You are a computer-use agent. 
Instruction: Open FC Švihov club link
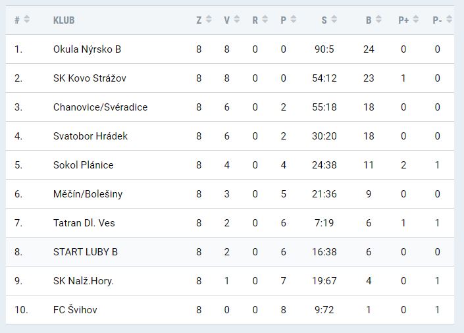(75, 310)
